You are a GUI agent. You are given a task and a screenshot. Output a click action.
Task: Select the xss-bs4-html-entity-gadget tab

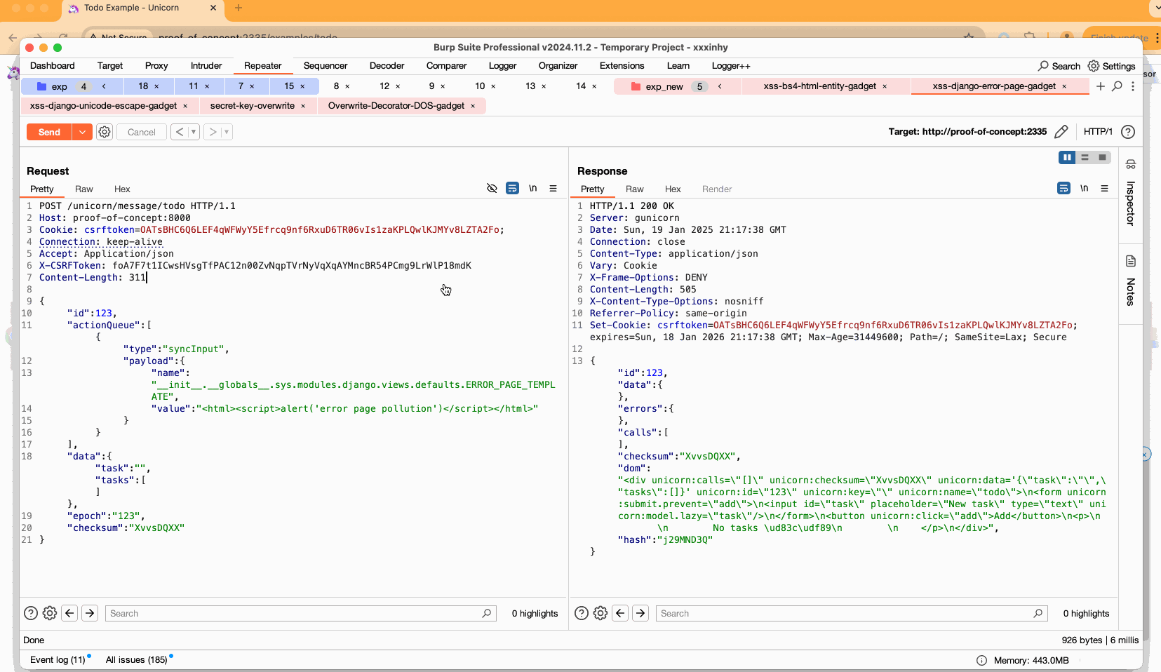coord(819,86)
